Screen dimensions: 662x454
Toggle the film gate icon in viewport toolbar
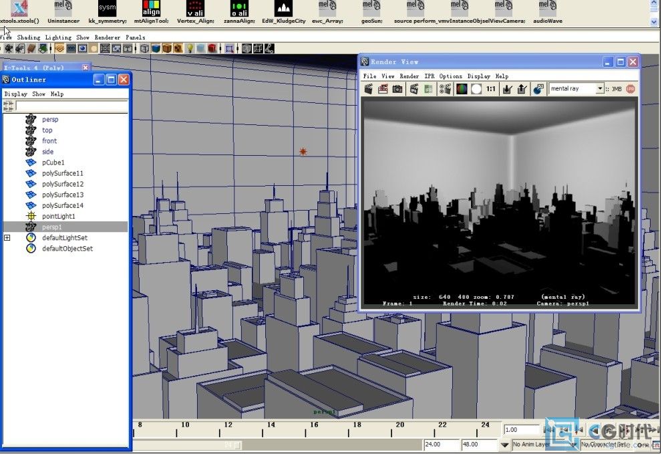tap(71, 49)
